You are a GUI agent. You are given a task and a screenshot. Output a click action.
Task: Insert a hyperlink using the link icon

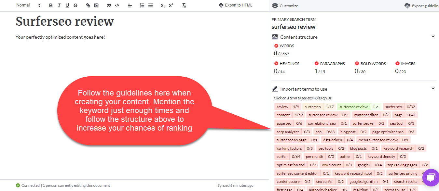click(x=88, y=6)
